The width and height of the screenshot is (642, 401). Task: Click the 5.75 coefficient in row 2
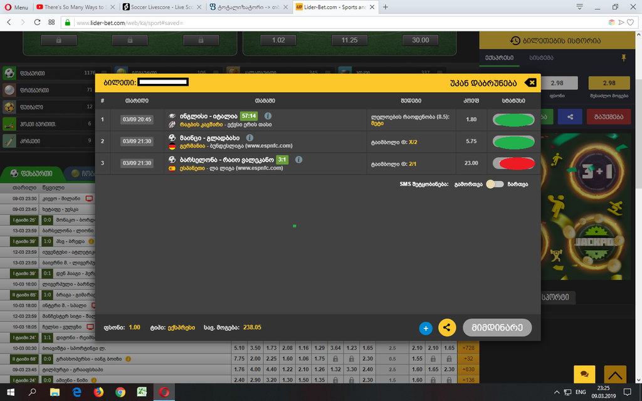pos(471,141)
